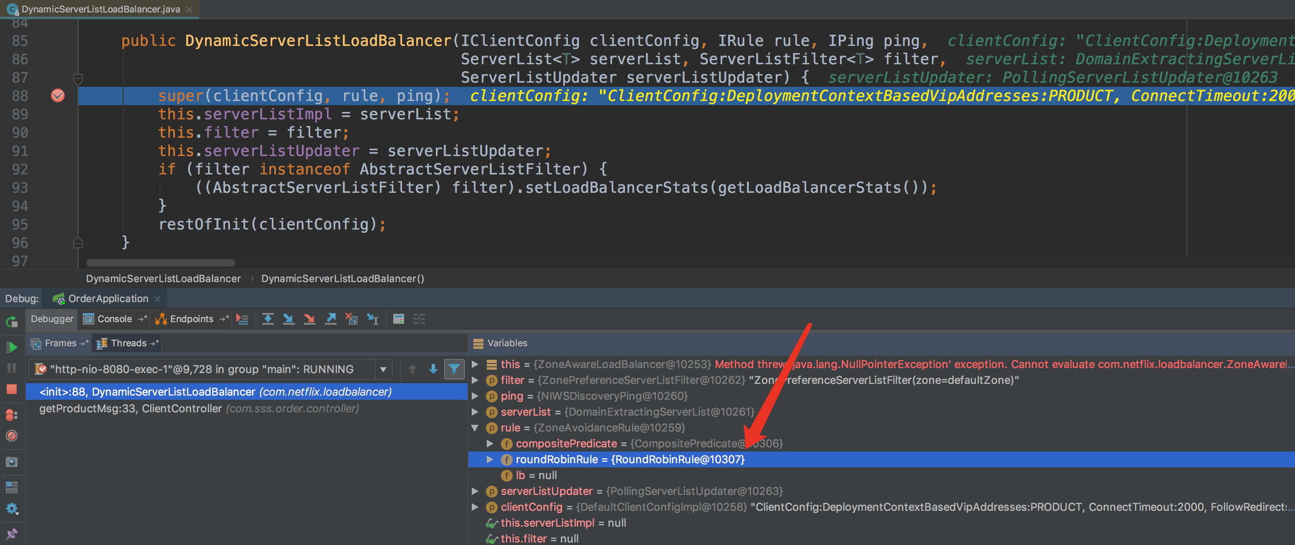Collapse the rule variable node
The image size is (1295, 545).
coord(475,427)
